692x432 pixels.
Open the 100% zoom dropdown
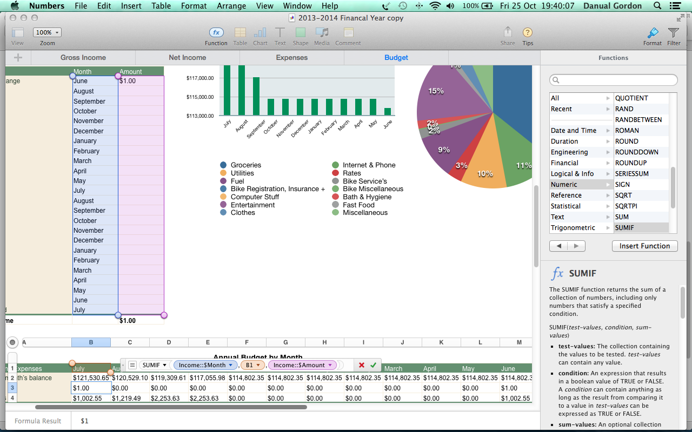pyautogui.click(x=47, y=32)
